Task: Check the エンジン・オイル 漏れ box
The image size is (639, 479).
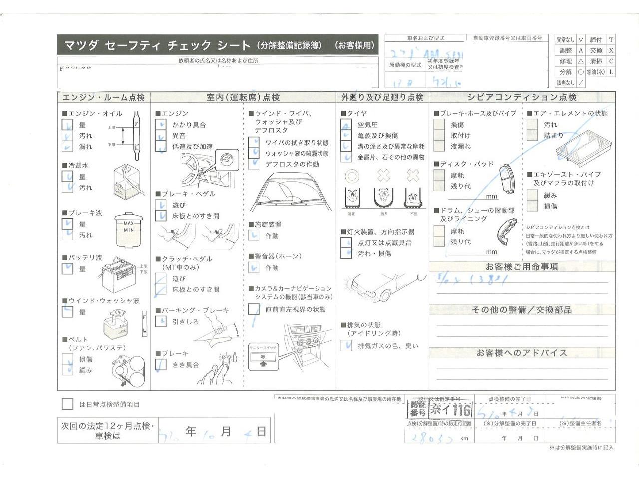Action: coord(68,146)
